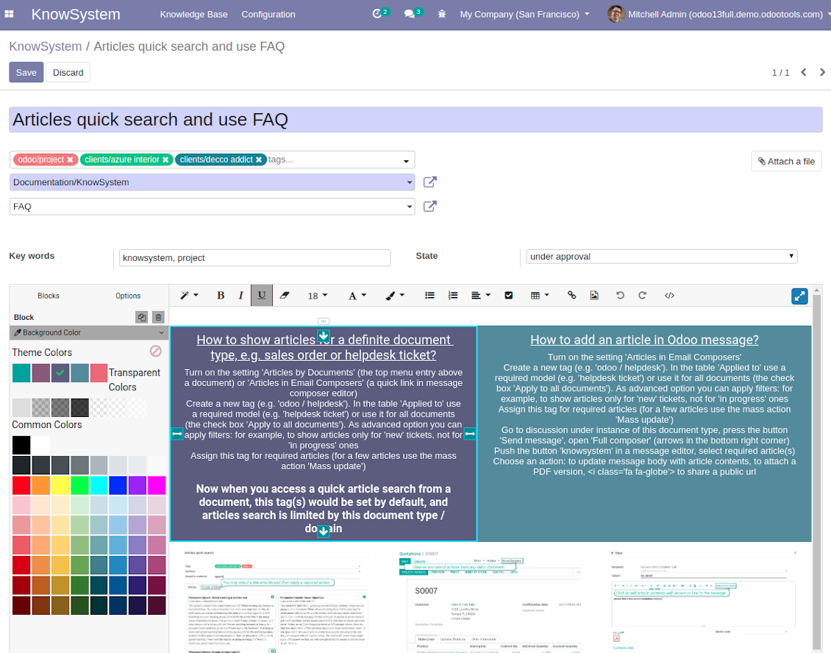Duplicate the selected block
Image resolution: width=831 pixels, height=653 pixels.
pyautogui.click(x=141, y=317)
